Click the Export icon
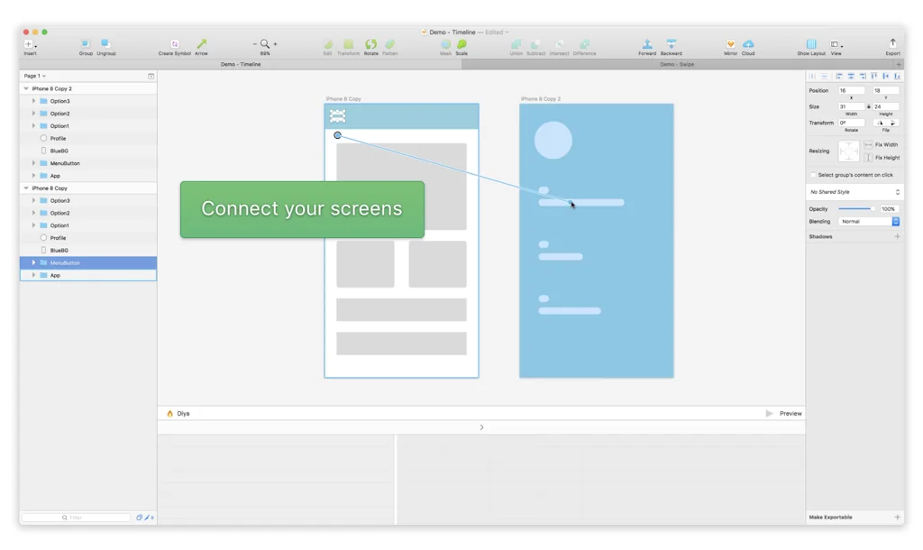 point(891,43)
